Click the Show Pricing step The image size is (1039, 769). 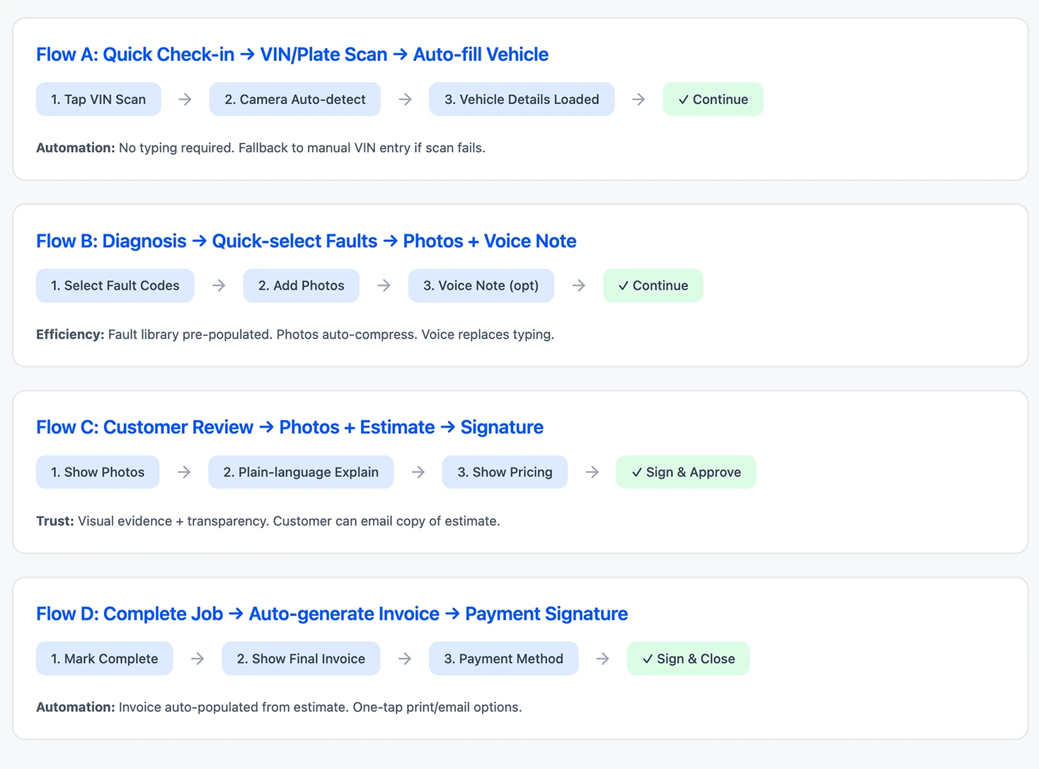(505, 472)
